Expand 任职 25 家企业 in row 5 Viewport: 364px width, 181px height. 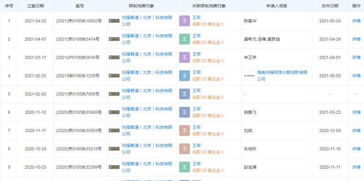[x=208, y=97]
